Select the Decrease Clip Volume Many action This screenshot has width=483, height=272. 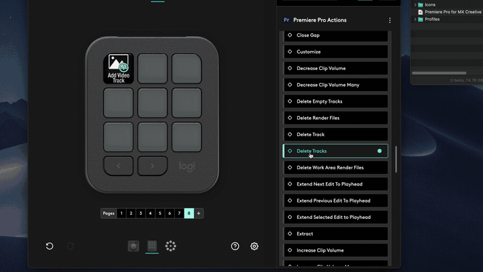336,85
